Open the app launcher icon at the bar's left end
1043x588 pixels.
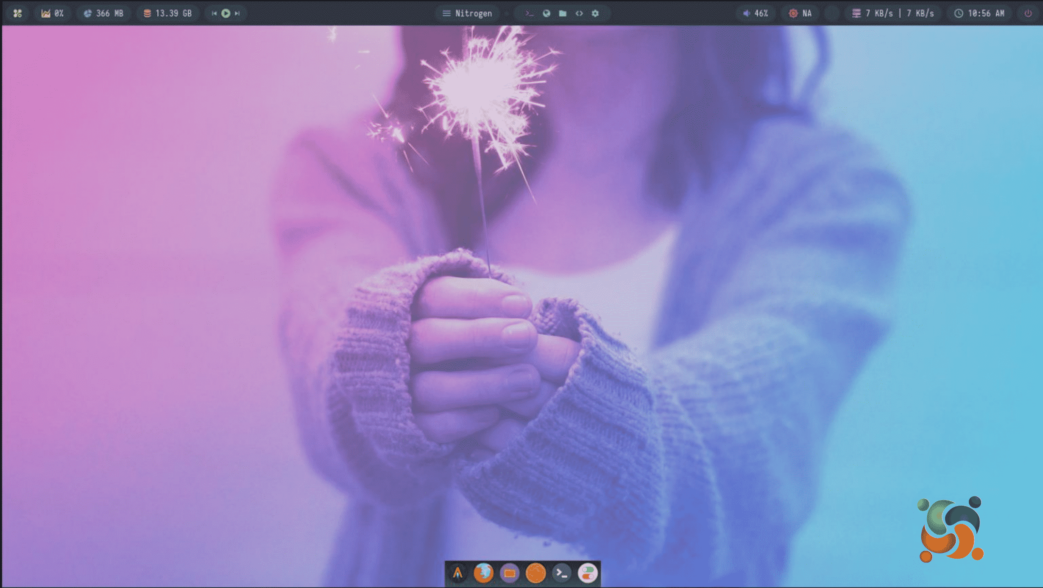(17, 13)
